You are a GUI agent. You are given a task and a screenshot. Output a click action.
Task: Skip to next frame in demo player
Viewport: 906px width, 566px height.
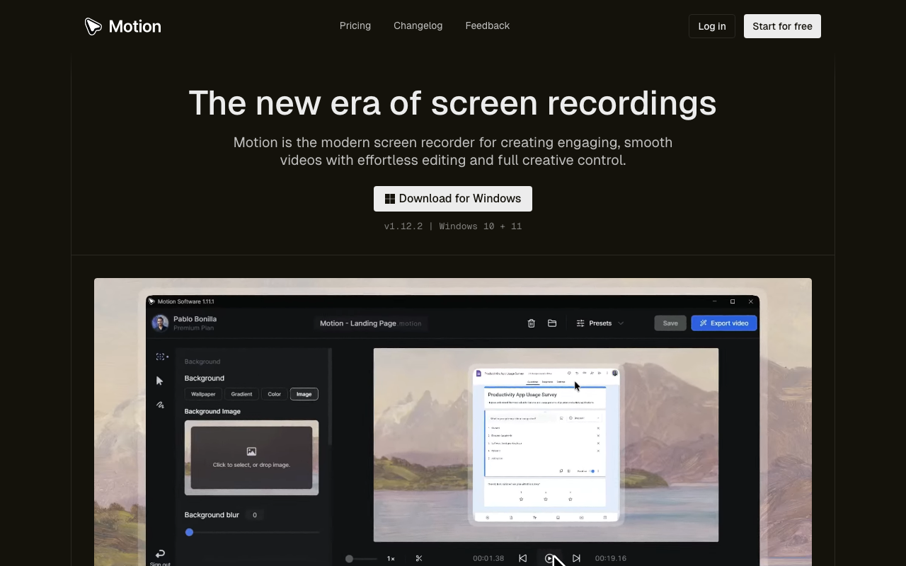576,558
